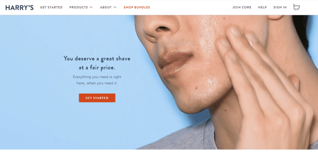This screenshot has width=318, height=155.
Task: Click the "You deserve a great shave" headline line
Action: 97,59
